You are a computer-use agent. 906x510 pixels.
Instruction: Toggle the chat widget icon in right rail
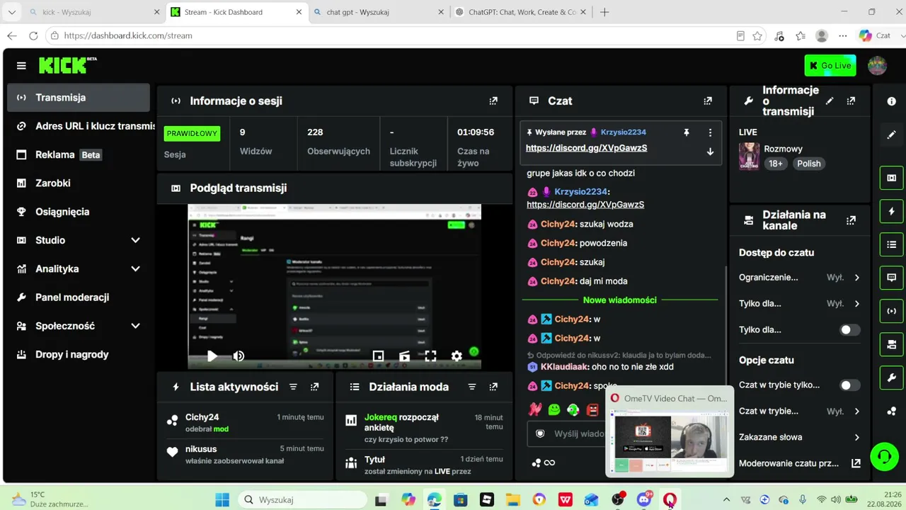(892, 278)
